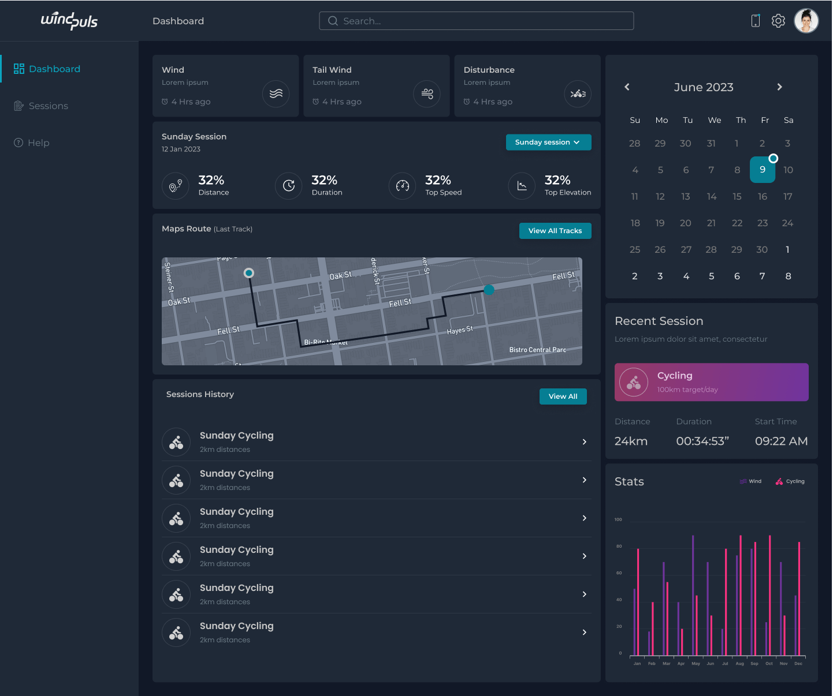Image resolution: width=833 pixels, height=696 pixels.
Task: Open the Sunday session dropdown
Action: (548, 143)
